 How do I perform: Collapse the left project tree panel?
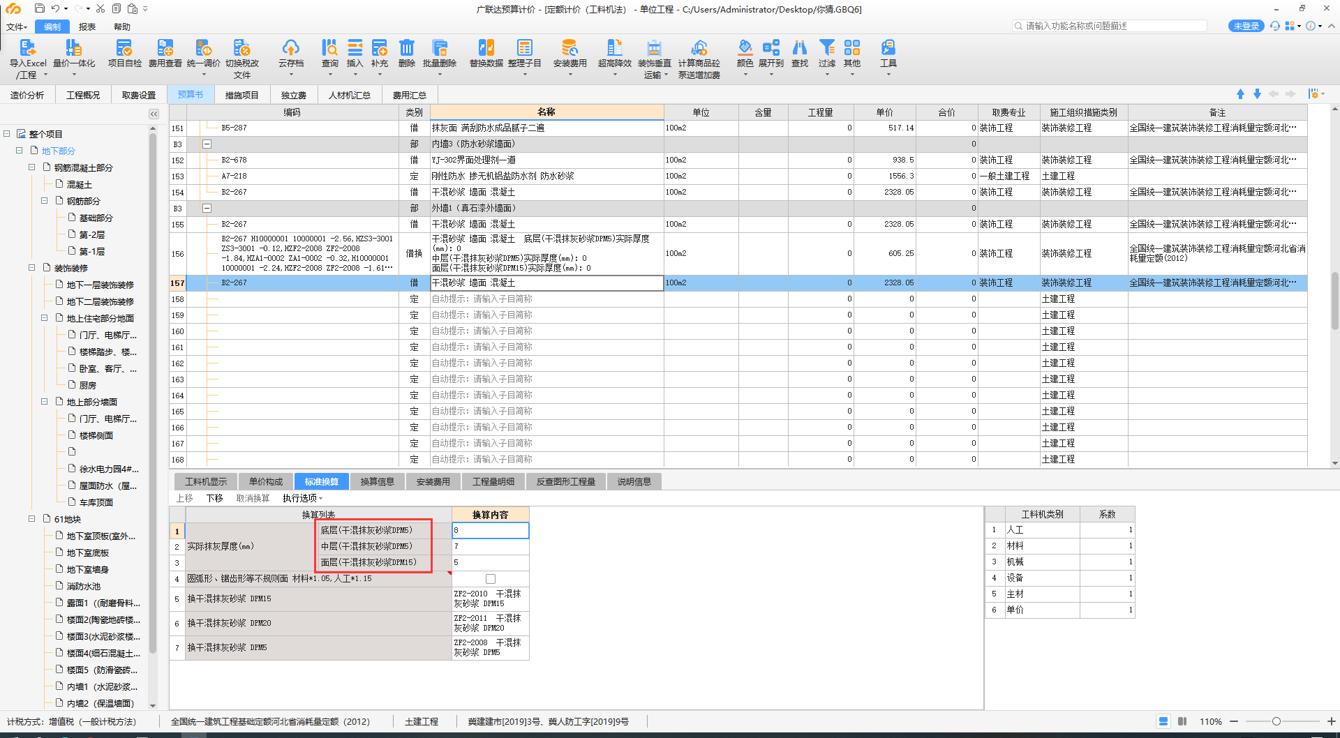pyautogui.click(x=154, y=114)
